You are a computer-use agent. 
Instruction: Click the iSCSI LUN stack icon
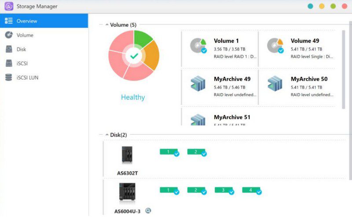(x=8, y=77)
